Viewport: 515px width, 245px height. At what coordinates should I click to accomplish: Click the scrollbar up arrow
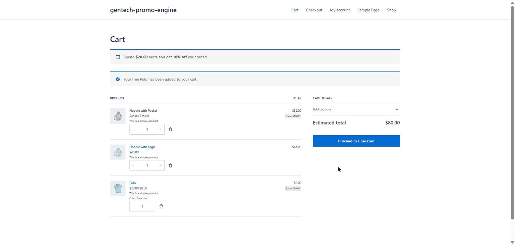click(512, 3)
